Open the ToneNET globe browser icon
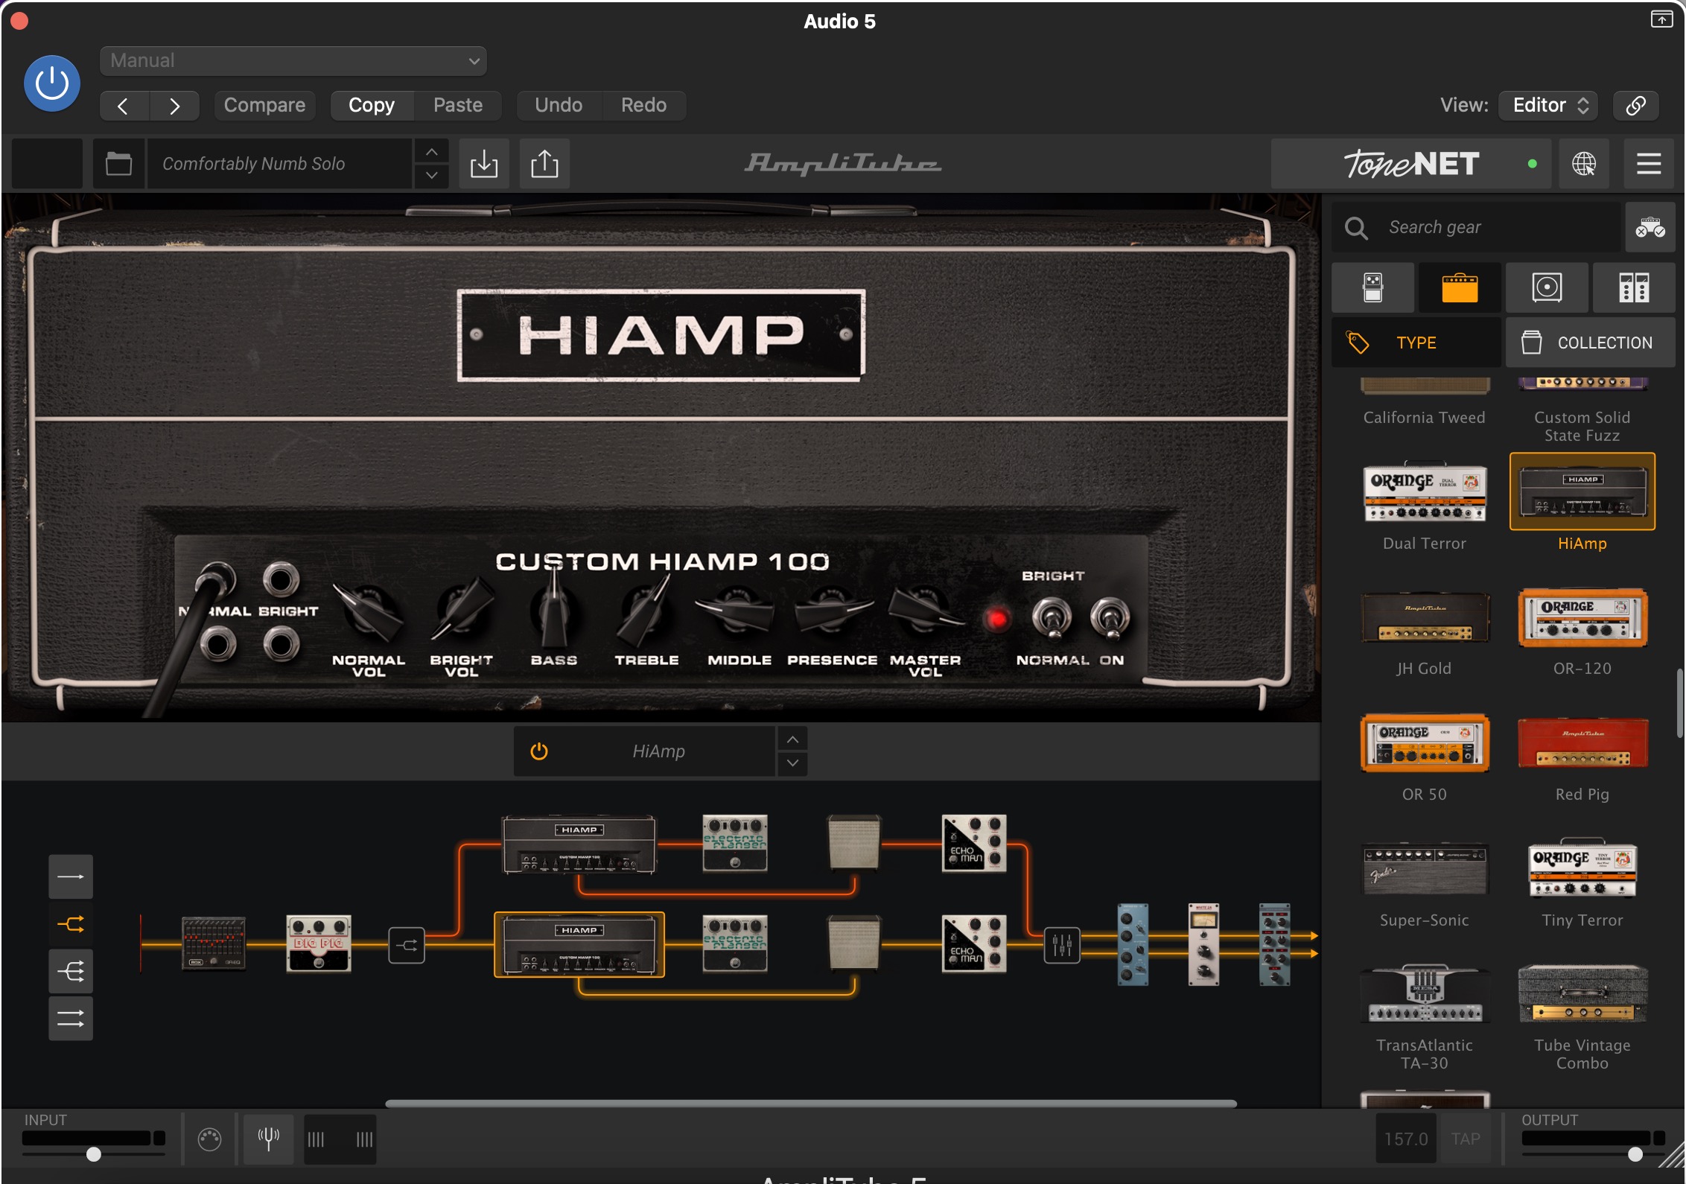The height and width of the screenshot is (1184, 1686). coord(1584,163)
